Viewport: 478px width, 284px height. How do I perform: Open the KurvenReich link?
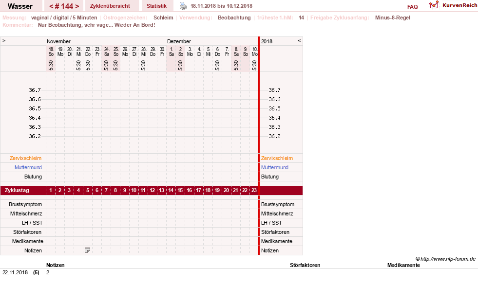(459, 5)
